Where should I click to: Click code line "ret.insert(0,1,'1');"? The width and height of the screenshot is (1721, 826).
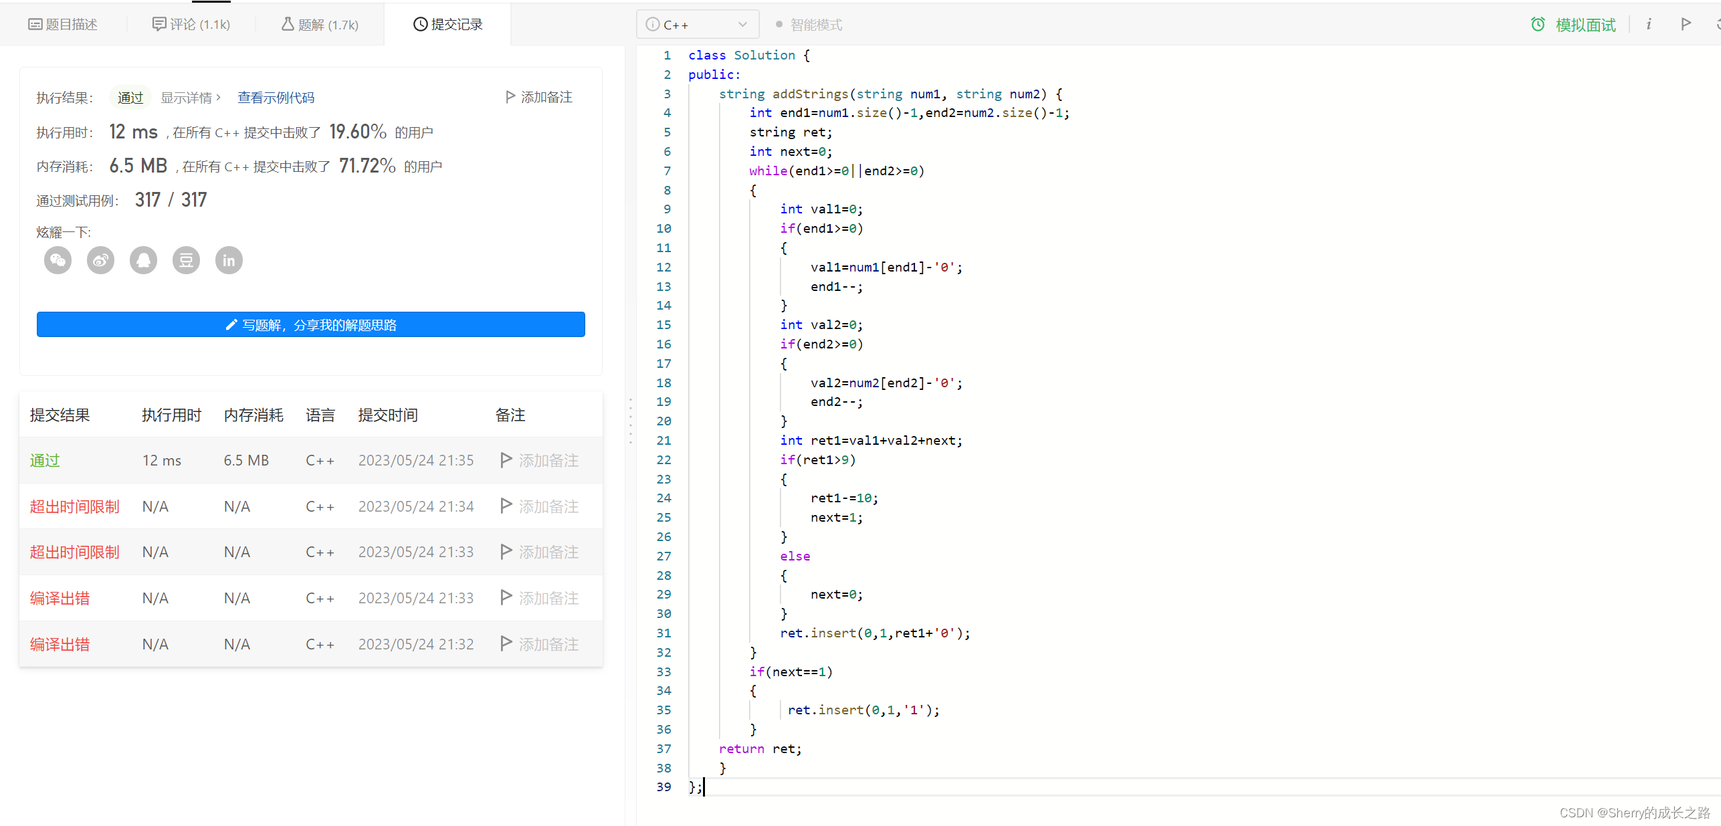point(864,710)
